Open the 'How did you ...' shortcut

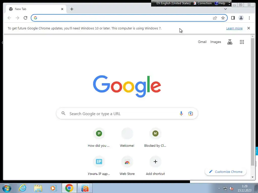(99, 137)
